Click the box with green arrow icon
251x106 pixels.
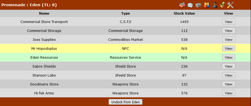click(x=222, y=5)
